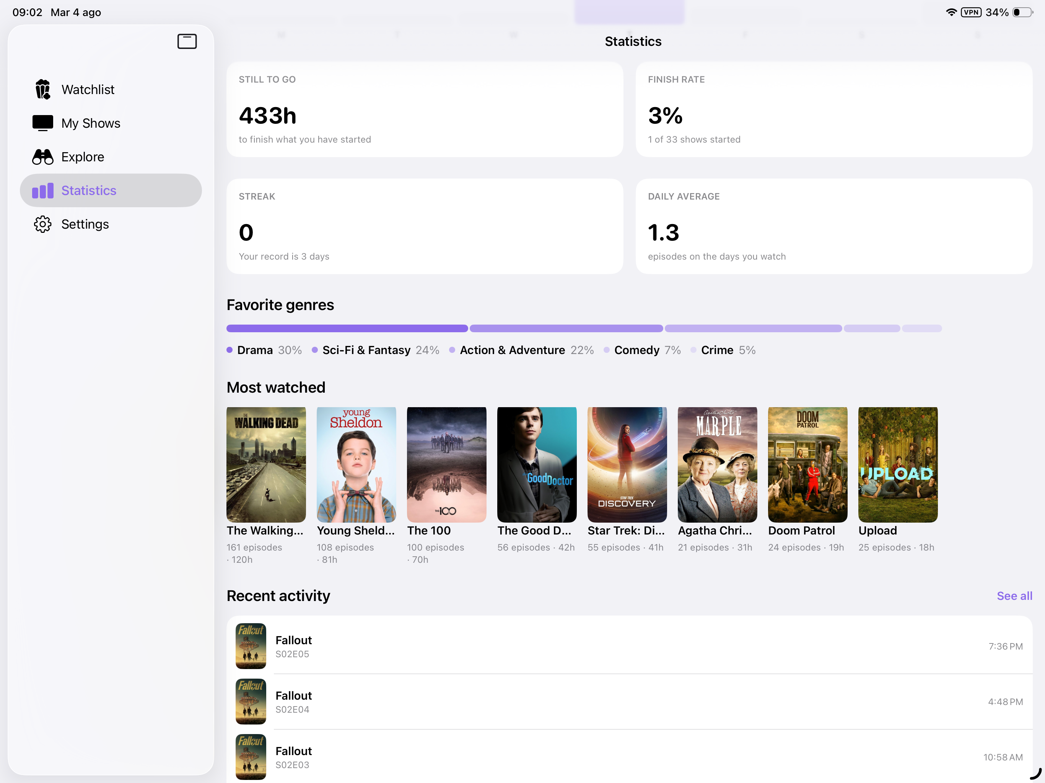
Task: Click the 'Most watched' heading
Action: [x=276, y=387]
